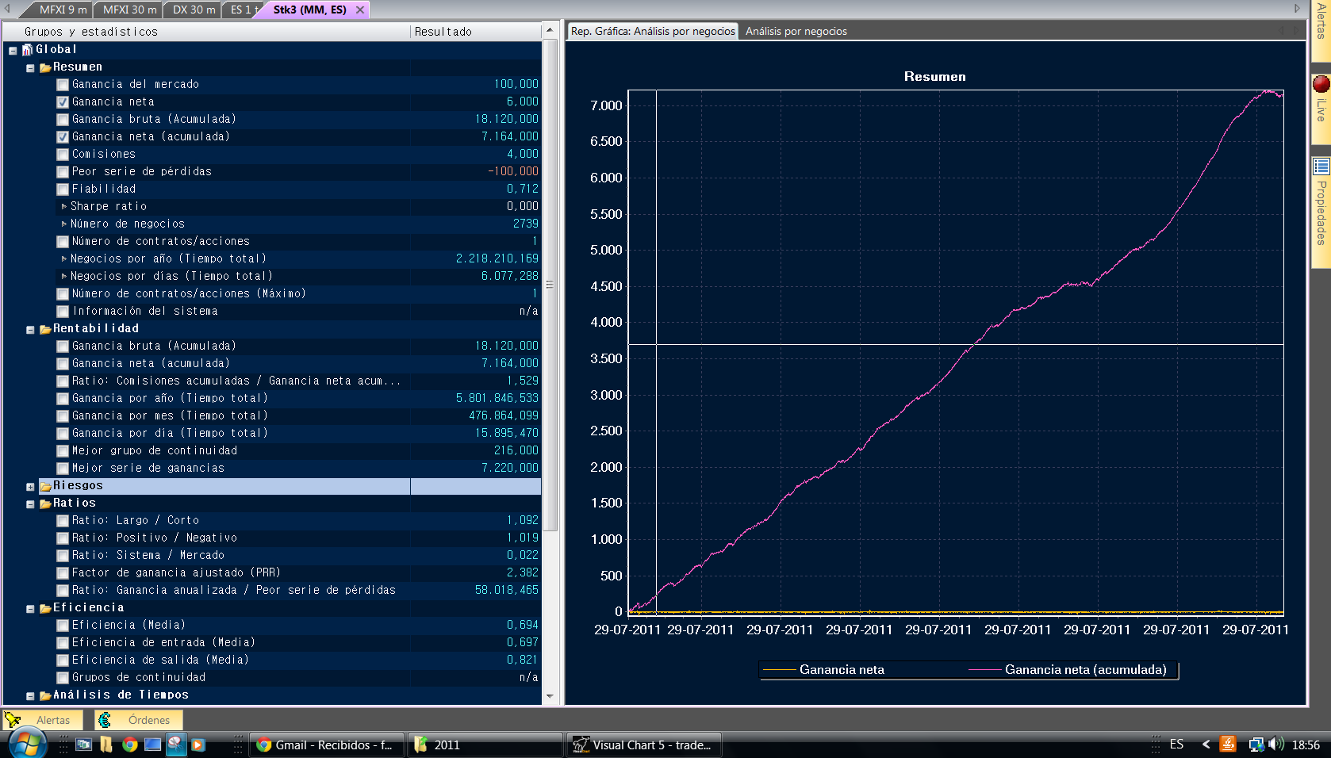Screen dimensions: 1331x758
Task: Click the Riesgos folder icon
Action: point(45,486)
